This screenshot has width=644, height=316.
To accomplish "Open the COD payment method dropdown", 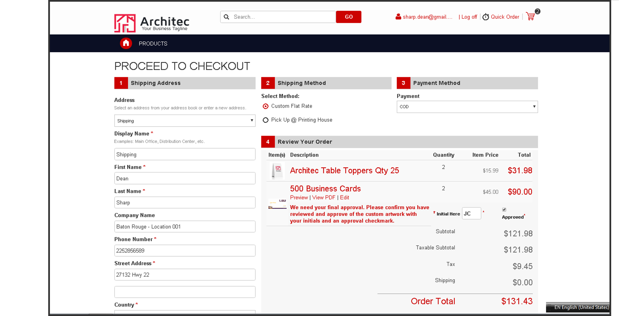I will tap(467, 106).
